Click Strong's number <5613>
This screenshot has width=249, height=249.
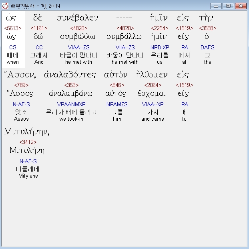13,28
